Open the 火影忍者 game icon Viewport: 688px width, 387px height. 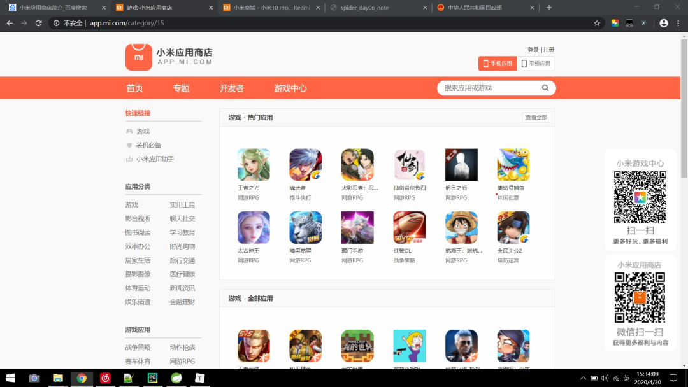[357, 165]
